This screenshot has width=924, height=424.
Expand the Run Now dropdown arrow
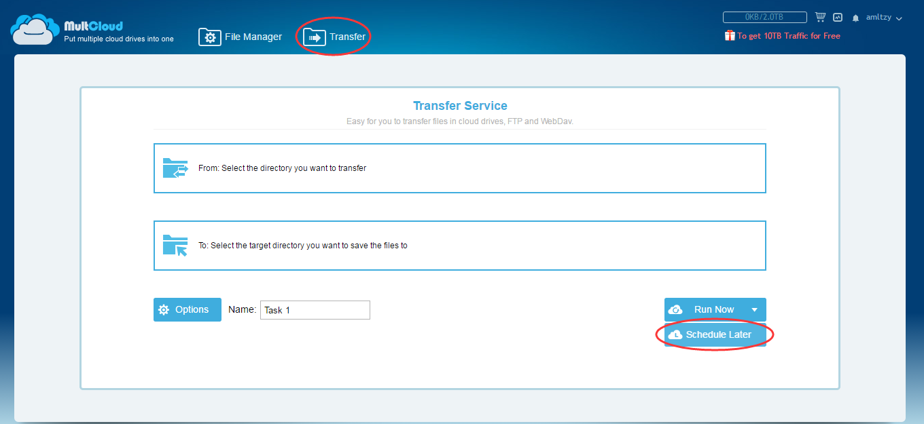[x=755, y=310]
